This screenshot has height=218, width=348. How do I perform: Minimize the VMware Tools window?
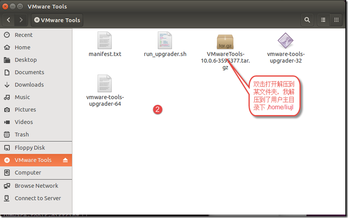(12, 6)
